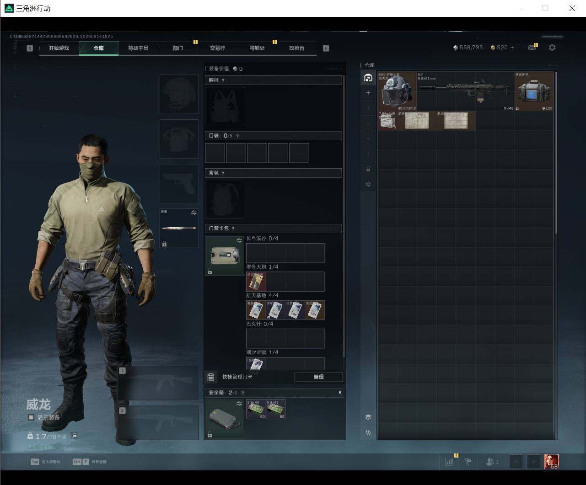Add premium currency with plus beside 520
The width and height of the screenshot is (586, 485).
point(512,48)
